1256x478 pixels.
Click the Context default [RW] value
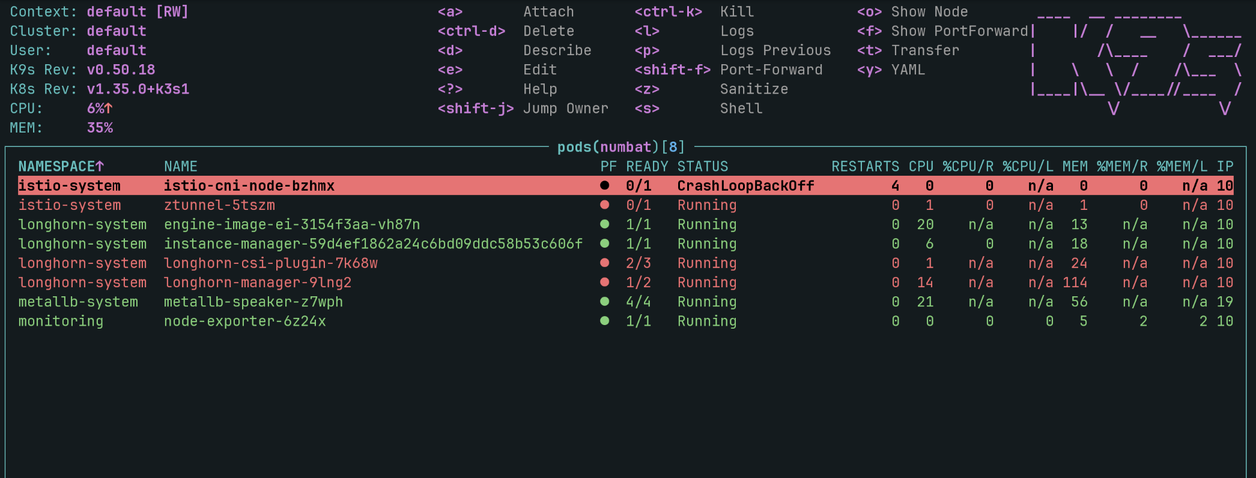pyautogui.click(x=138, y=12)
